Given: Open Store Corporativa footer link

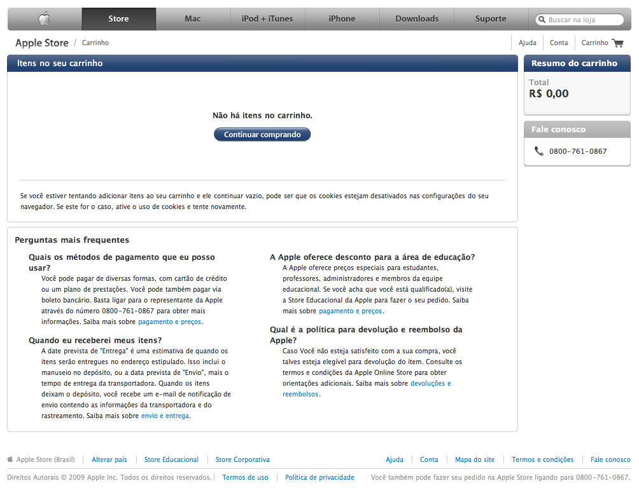Looking at the screenshot, I should tap(242, 459).
